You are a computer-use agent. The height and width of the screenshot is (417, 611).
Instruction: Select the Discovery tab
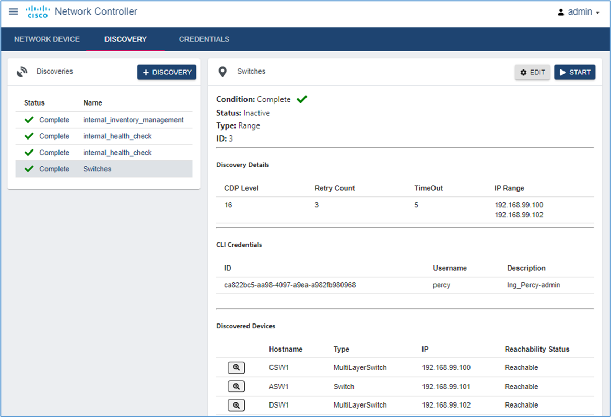click(125, 39)
